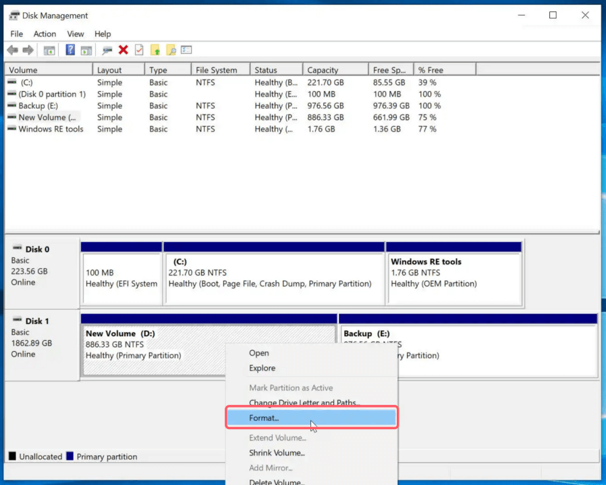Click the Explore folder-with-magnifier icon

point(170,50)
